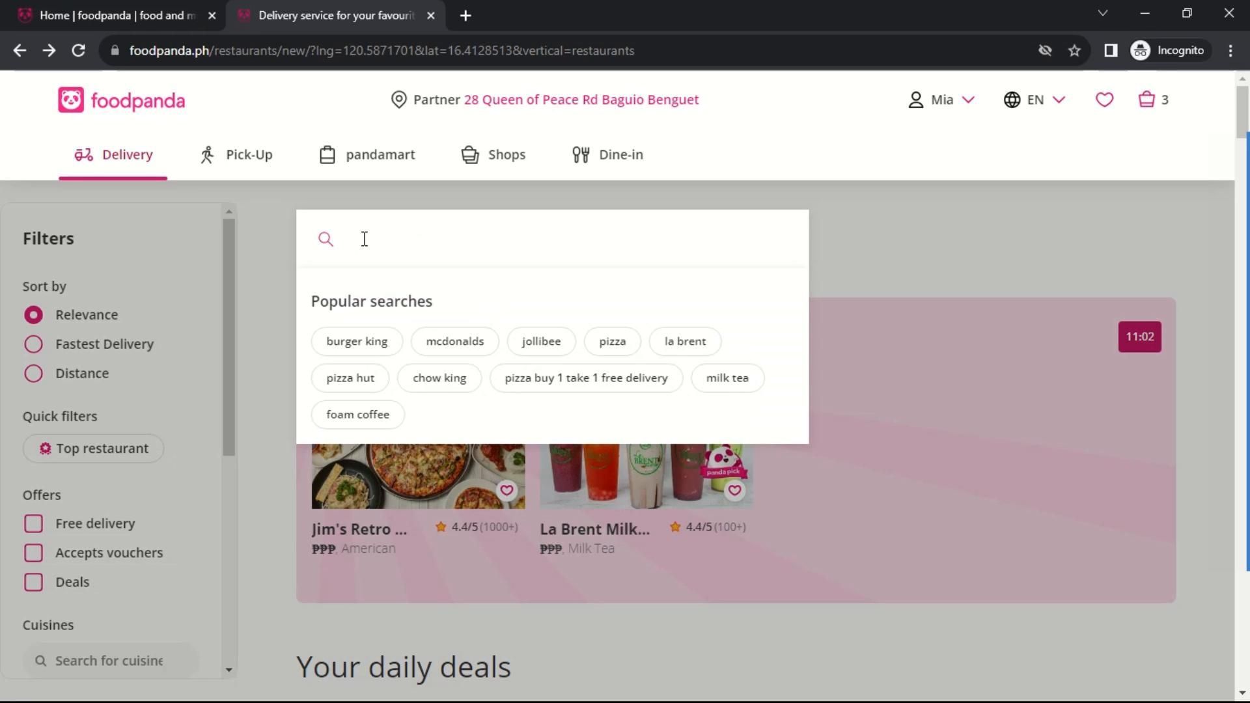The height and width of the screenshot is (703, 1250).
Task: Bookmark this page with star icon
Action: click(1074, 51)
